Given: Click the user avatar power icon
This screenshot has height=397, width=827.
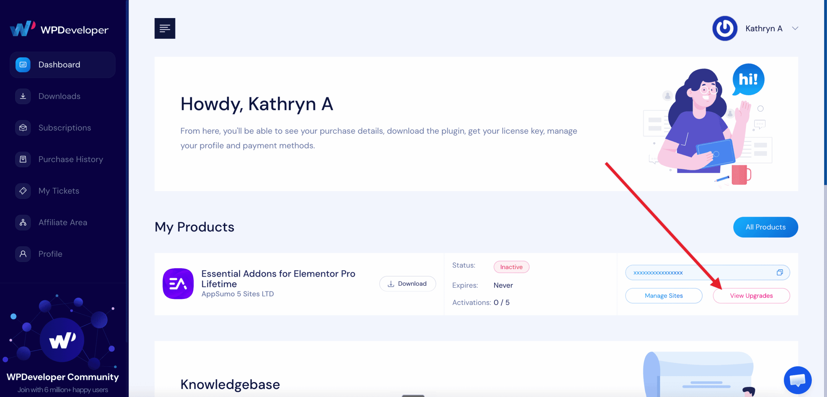Looking at the screenshot, I should (x=725, y=28).
